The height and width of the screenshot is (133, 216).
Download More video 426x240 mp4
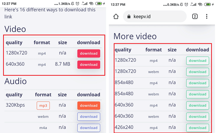click(x=198, y=128)
